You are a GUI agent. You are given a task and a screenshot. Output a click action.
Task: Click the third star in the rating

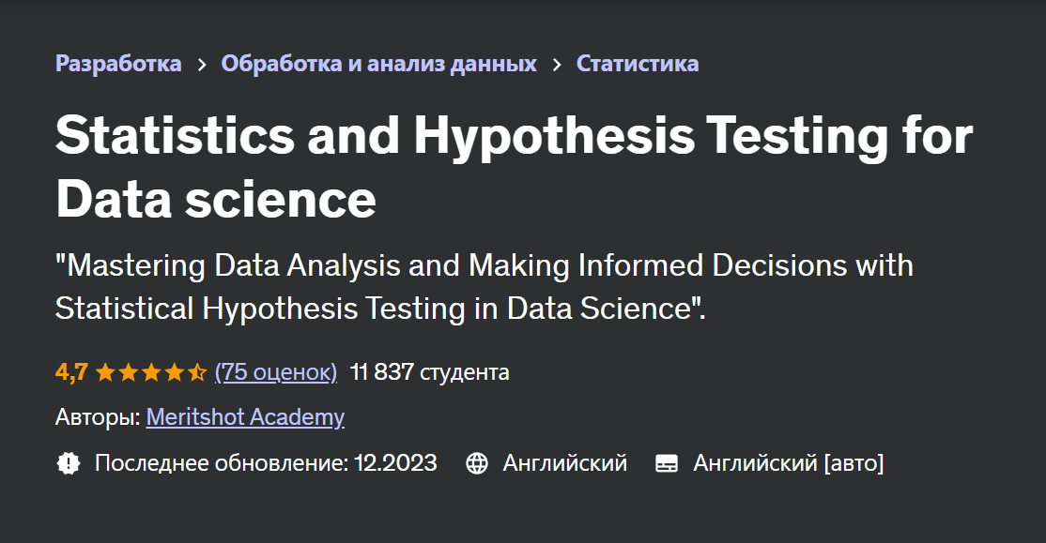click(x=152, y=371)
